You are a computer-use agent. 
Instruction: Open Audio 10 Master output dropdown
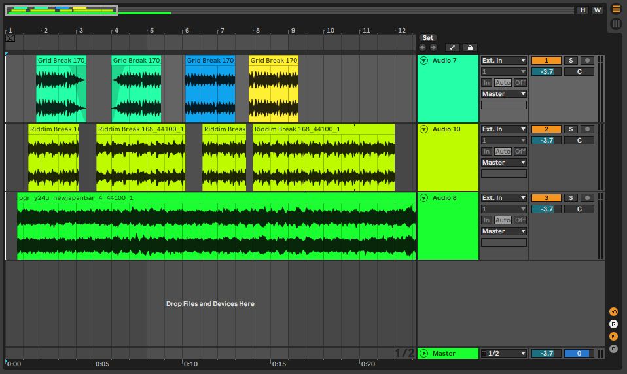coord(504,163)
